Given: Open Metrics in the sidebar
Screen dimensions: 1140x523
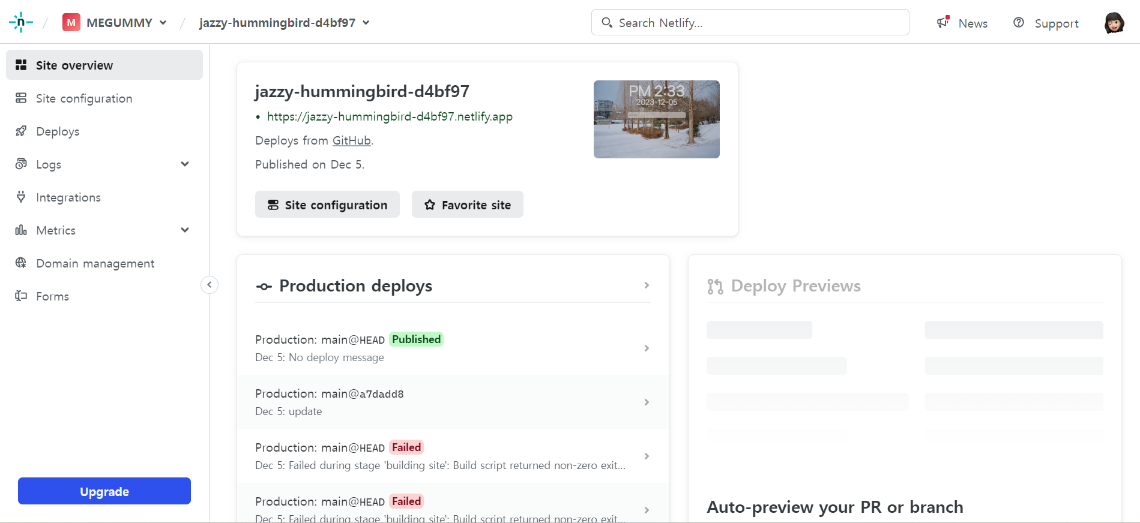Looking at the screenshot, I should [x=104, y=230].
